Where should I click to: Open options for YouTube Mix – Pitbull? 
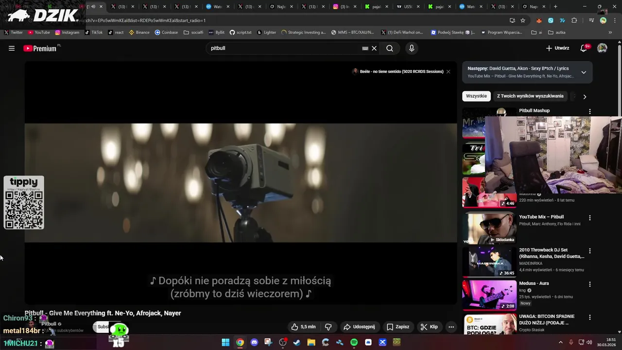point(590,218)
